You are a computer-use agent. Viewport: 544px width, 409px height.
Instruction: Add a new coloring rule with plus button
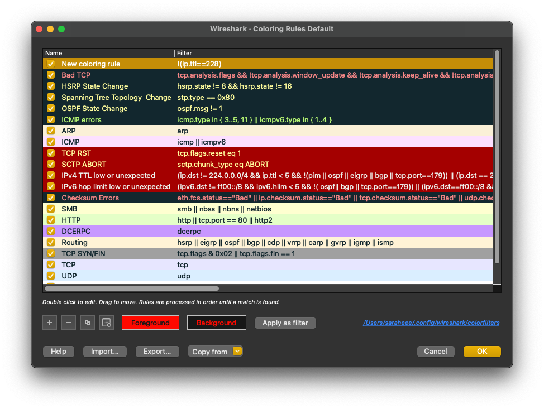pos(50,323)
